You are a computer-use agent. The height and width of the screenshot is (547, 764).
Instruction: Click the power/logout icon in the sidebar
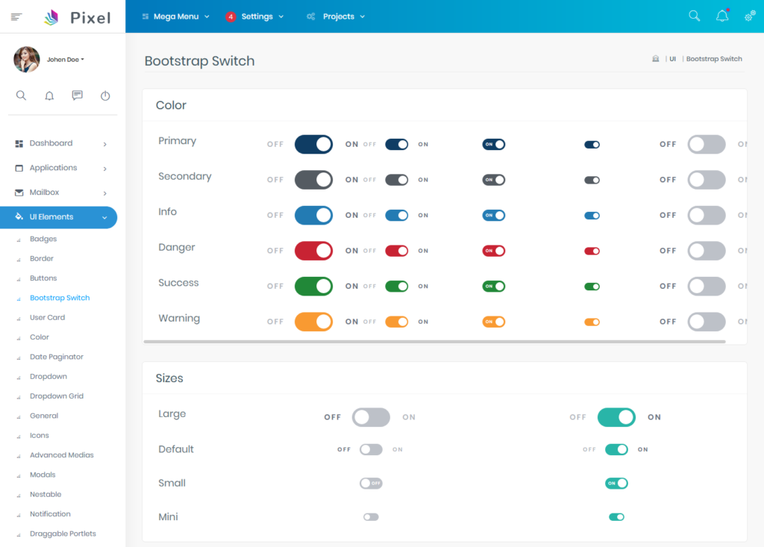(x=104, y=96)
